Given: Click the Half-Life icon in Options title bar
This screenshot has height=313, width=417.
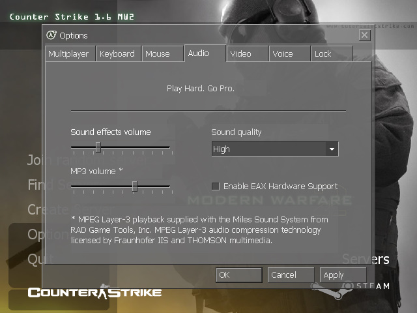Looking at the screenshot, I should [x=51, y=35].
